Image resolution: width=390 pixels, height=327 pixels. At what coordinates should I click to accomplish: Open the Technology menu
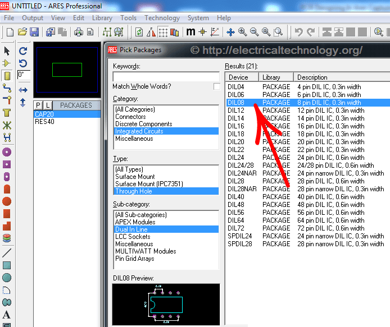pos(162,18)
